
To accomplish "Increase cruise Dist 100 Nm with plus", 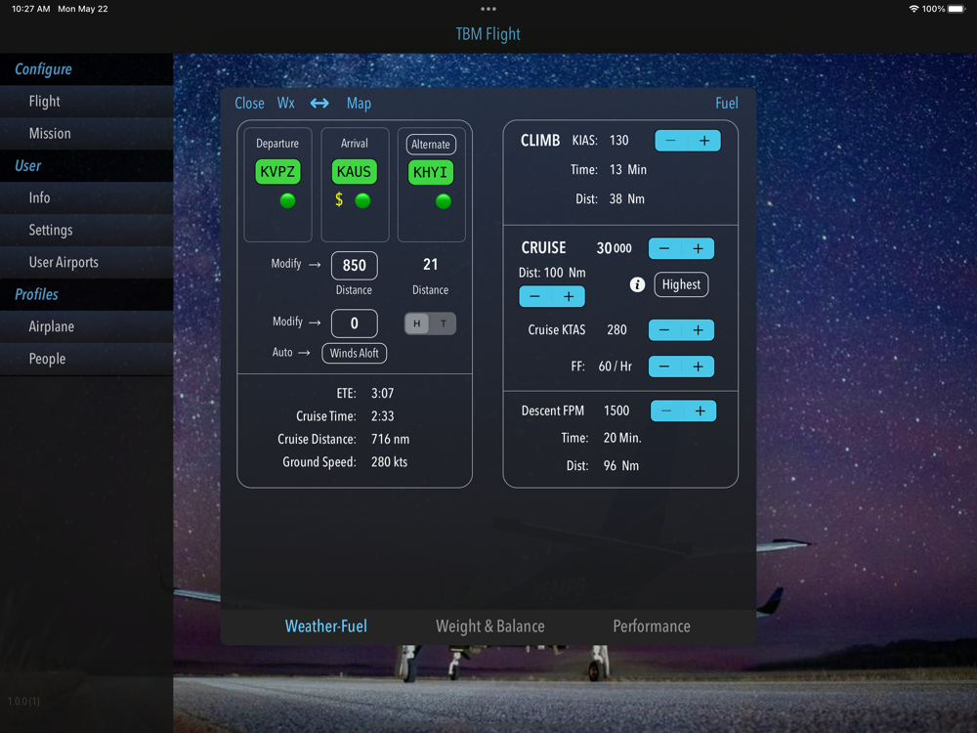I will coord(569,297).
